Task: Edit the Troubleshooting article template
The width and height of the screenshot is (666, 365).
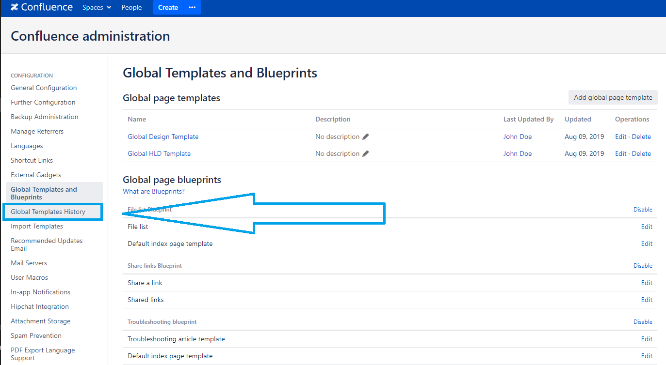Action: point(647,339)
